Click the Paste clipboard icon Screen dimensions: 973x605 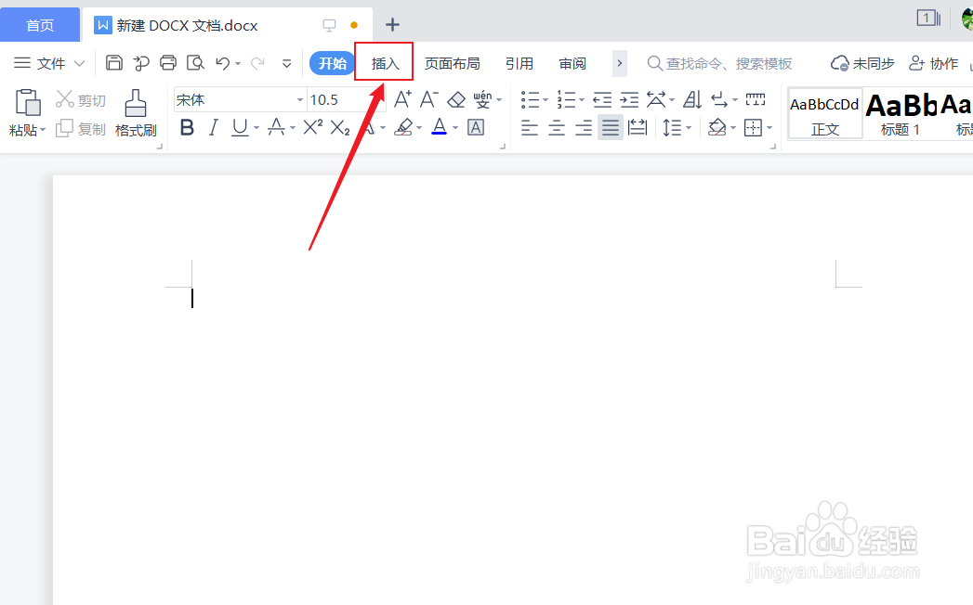[28, 102]
